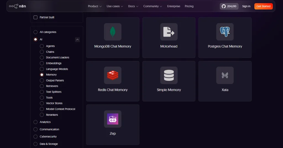Open the Postgres elephant icon

225,32
